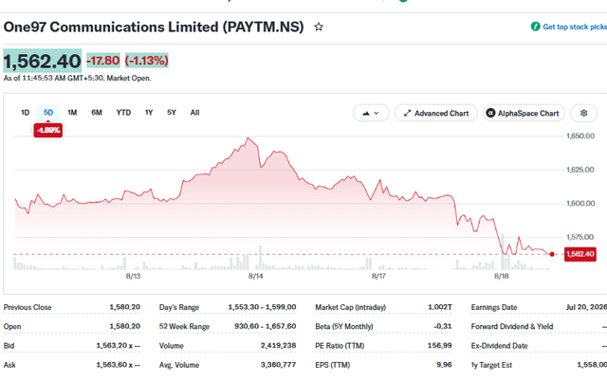Click the -17.80 price change
This screenshot has height=381, width=607.
103,61
